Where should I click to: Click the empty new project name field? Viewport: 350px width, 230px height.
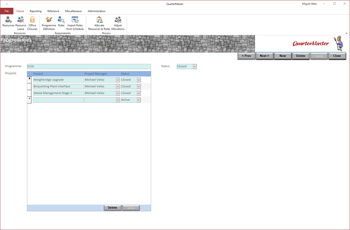click(x=58, y=100)
